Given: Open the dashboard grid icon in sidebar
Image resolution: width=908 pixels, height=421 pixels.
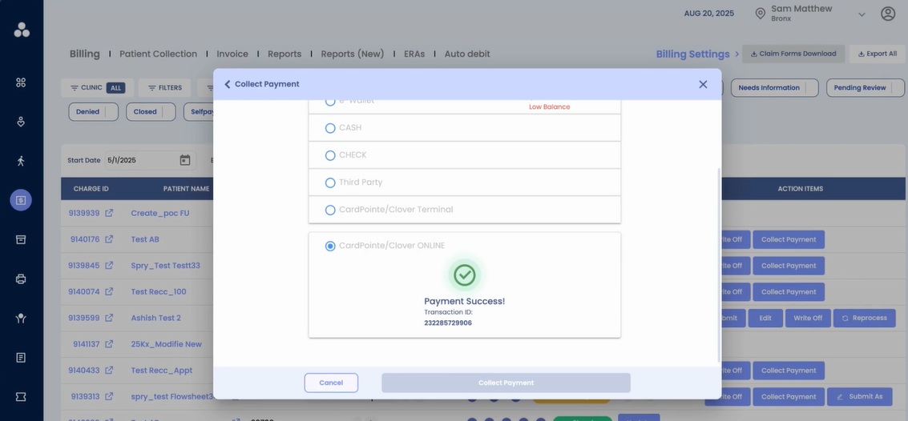Looking at the screenshot, I should 21,82.
